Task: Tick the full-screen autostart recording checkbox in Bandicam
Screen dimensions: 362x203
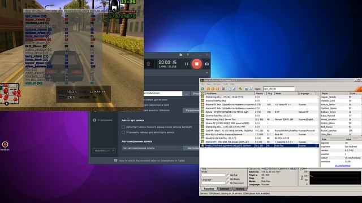Action: [123, 127]
